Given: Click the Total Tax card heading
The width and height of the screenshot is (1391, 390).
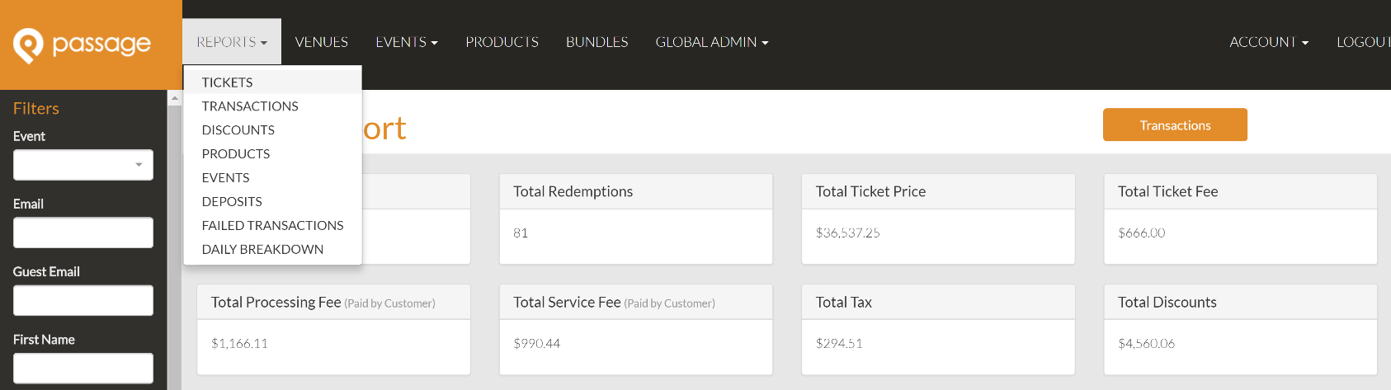Looking at the screenshot, I should (x=843, y=303).
